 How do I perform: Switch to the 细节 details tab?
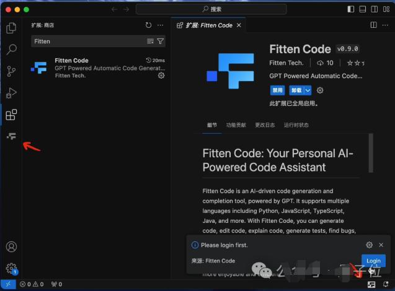click(x=212, y=125)
